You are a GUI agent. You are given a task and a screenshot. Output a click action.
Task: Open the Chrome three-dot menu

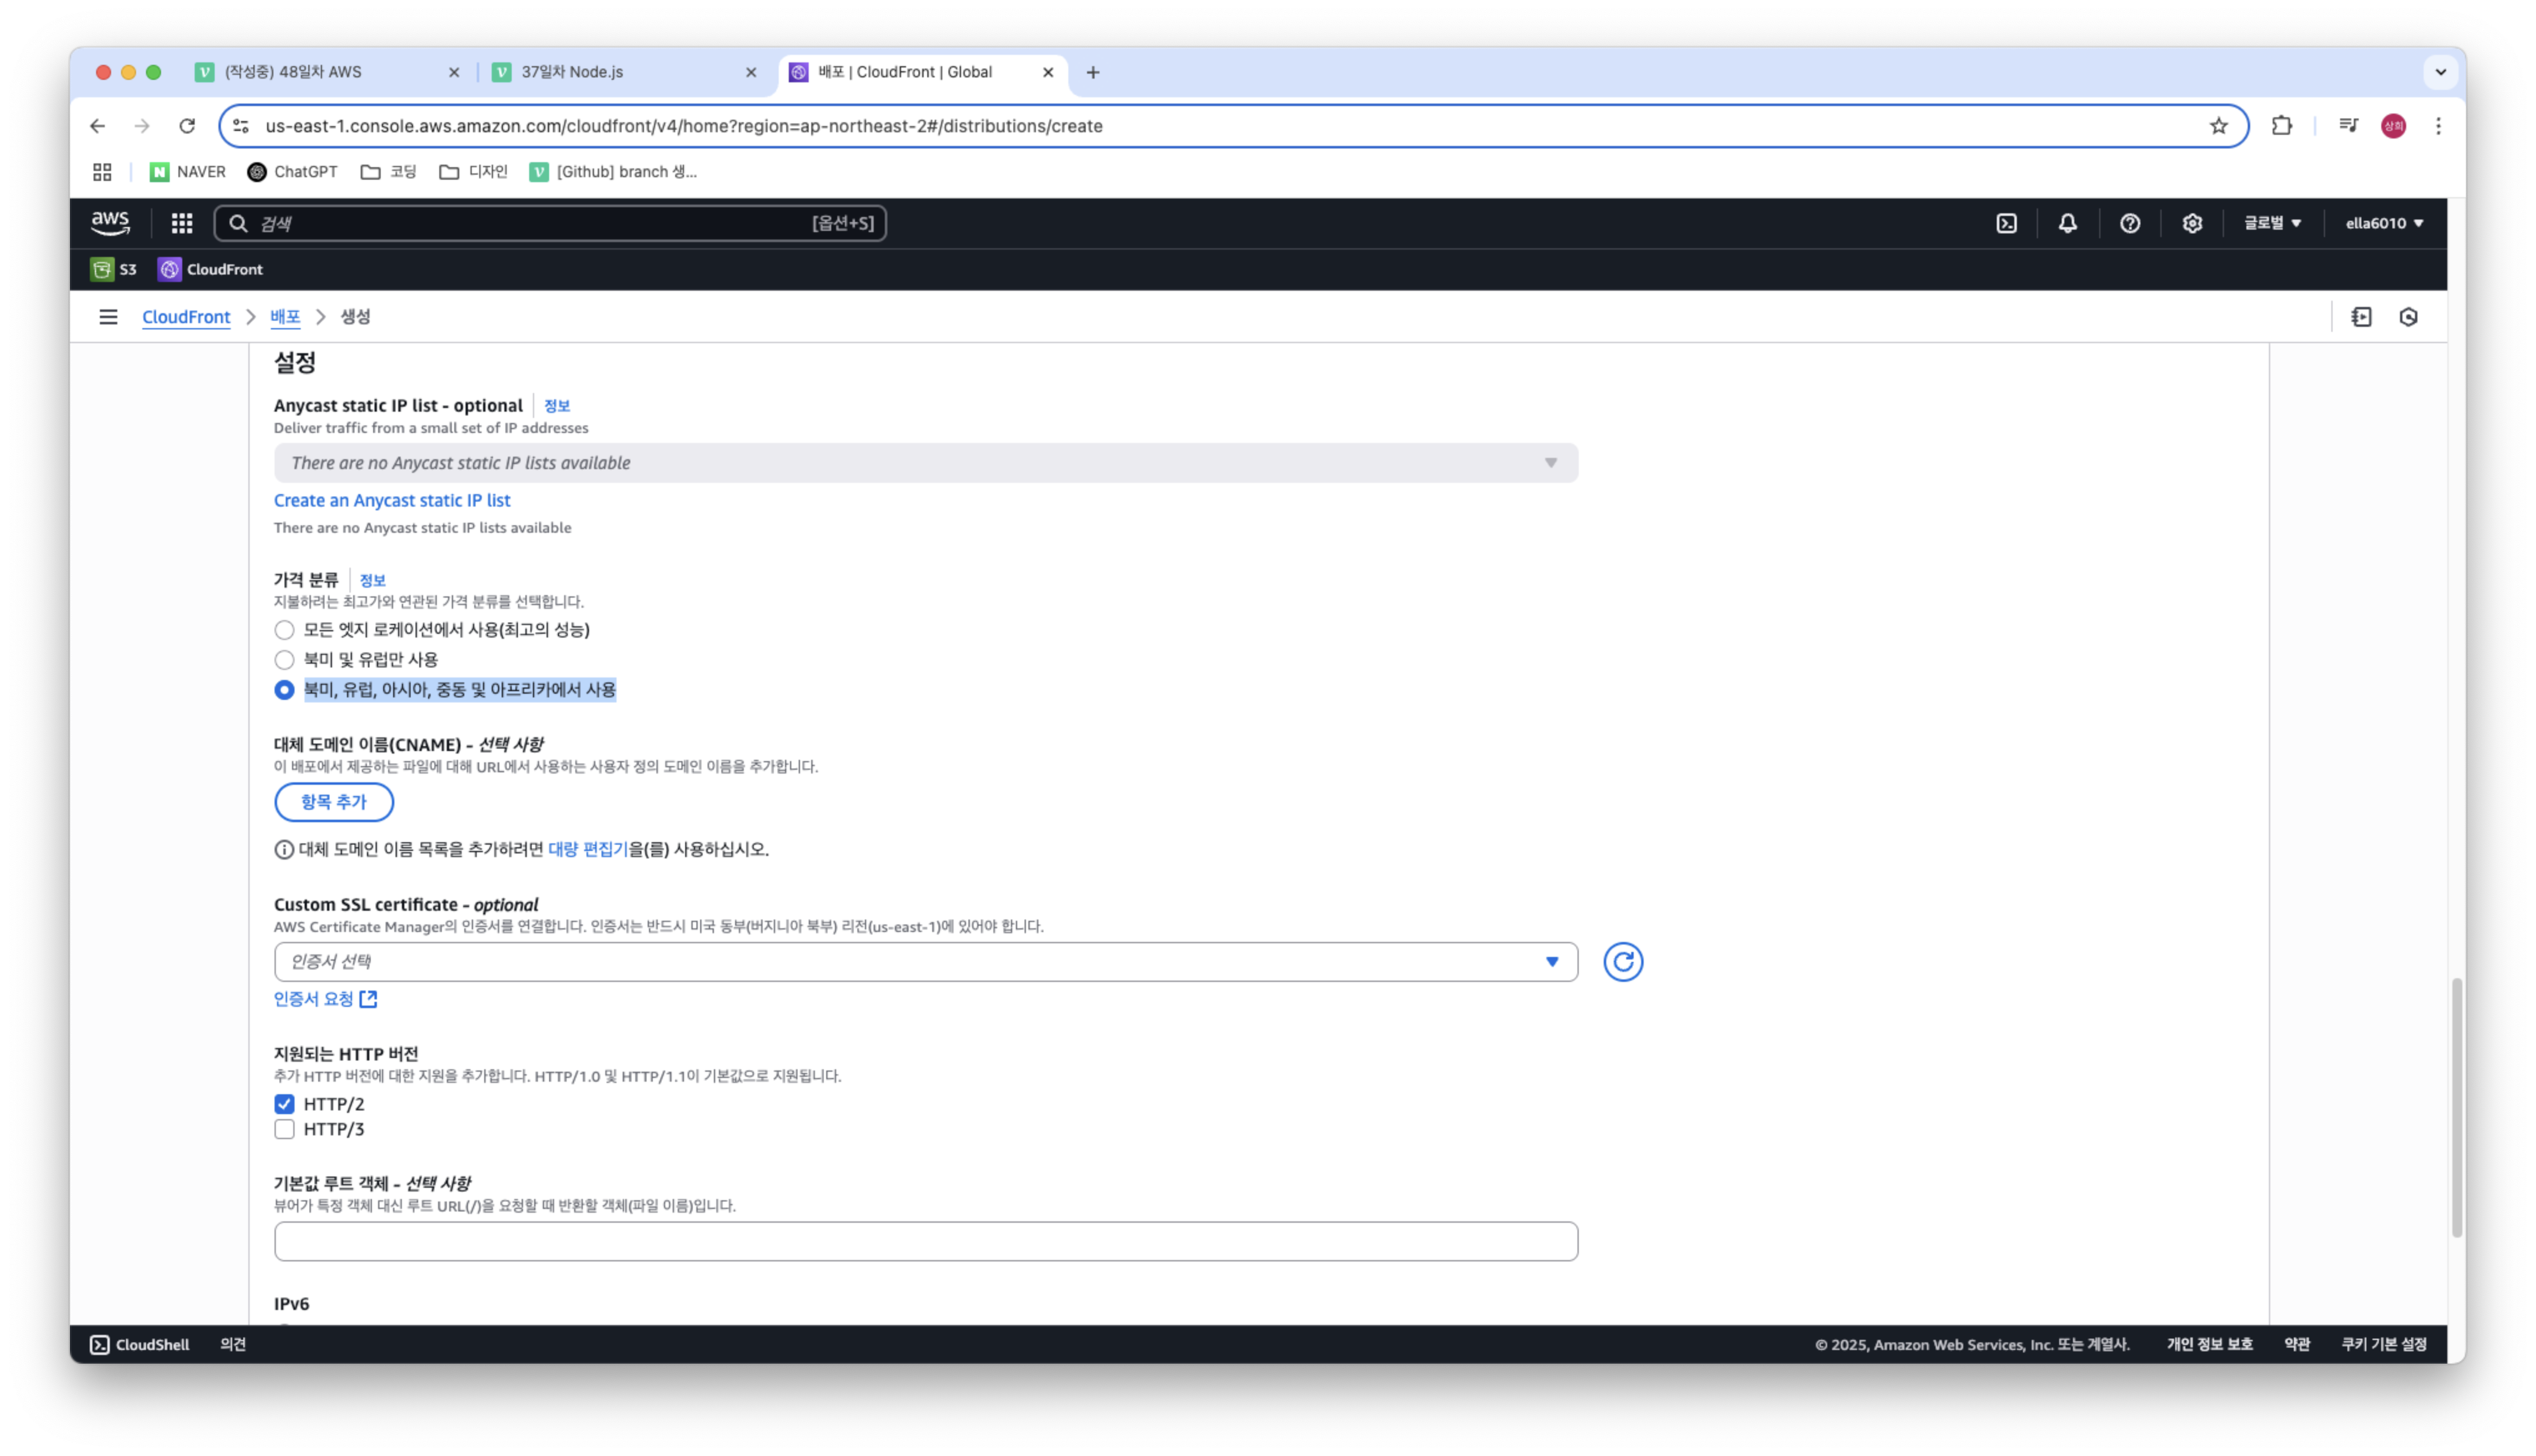pos(2438,126)
